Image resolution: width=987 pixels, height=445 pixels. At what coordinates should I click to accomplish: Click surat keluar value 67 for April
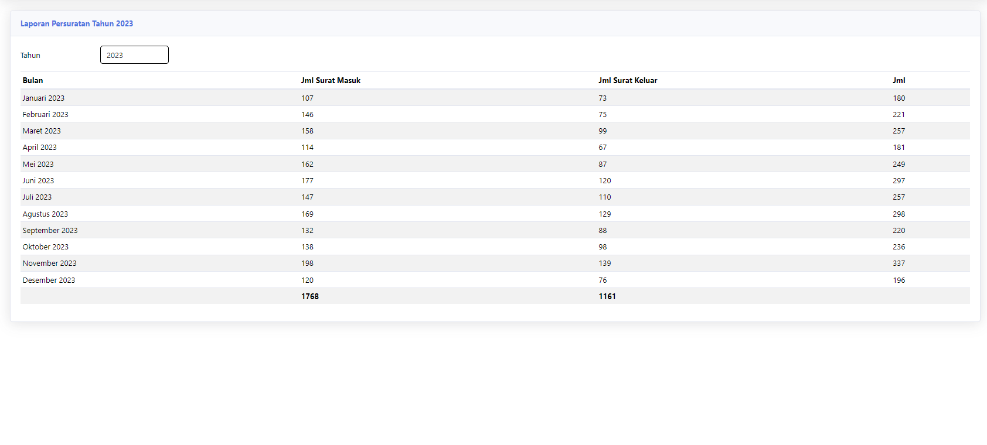coord(603,148)
